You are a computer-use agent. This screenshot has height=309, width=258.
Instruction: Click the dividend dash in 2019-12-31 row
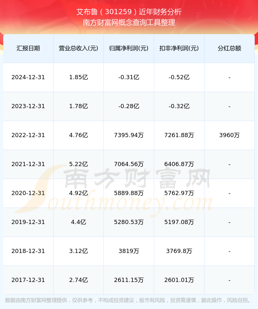coord(229,223)
